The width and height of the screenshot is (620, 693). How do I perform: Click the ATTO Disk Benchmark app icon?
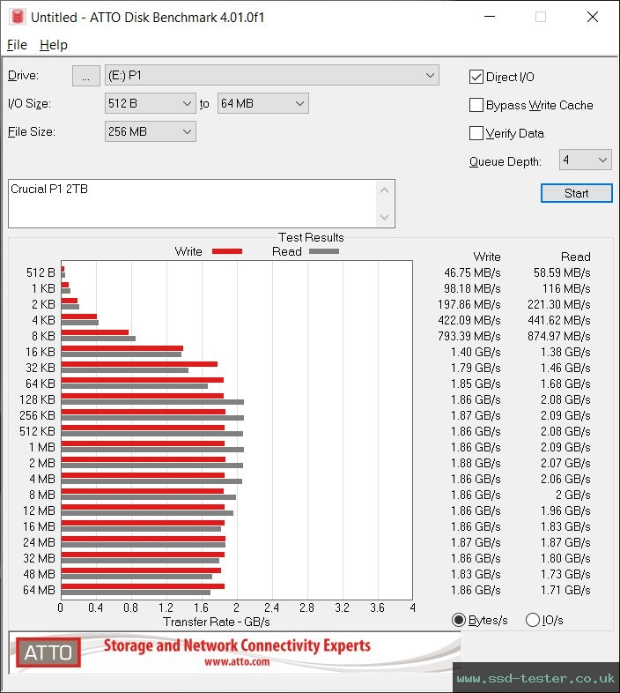click(18, 17)
